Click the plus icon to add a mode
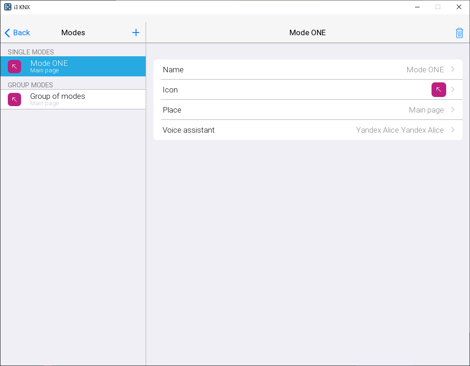 pyautogui.click(x=136, y=32)
